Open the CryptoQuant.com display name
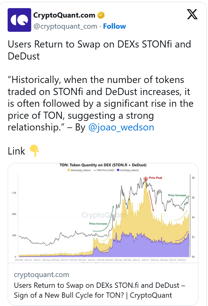This screenshot has width=208, height=306. coord(64,15)
